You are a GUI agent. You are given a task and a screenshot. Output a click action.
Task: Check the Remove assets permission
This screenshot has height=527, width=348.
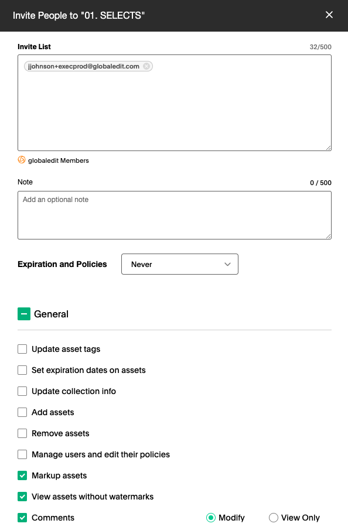pos(22,433)
